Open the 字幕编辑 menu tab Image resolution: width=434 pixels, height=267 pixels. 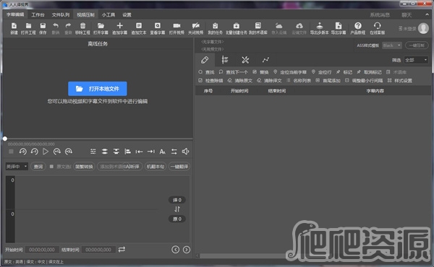coord(15,14)
